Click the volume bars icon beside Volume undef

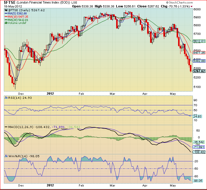pos(6,23)
